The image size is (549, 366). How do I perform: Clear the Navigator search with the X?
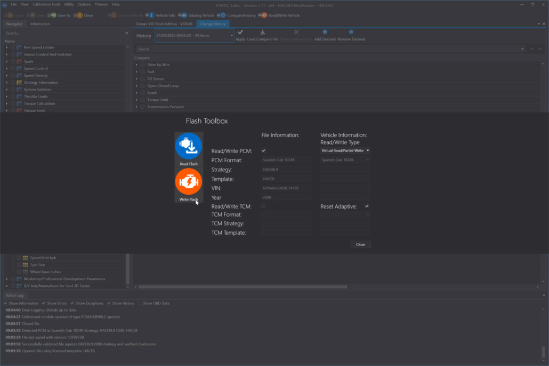click(127, 33)
